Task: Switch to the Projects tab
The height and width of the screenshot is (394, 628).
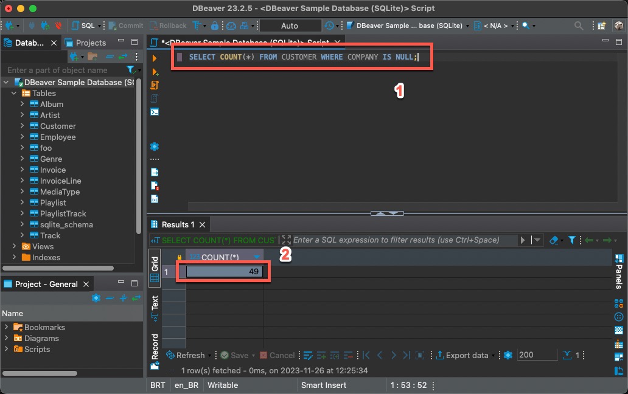Action: [x=85, y=43]
